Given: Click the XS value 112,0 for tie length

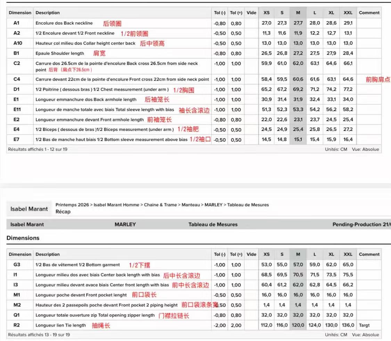Looking at the screenshot, I should click(x=267, y=325).
